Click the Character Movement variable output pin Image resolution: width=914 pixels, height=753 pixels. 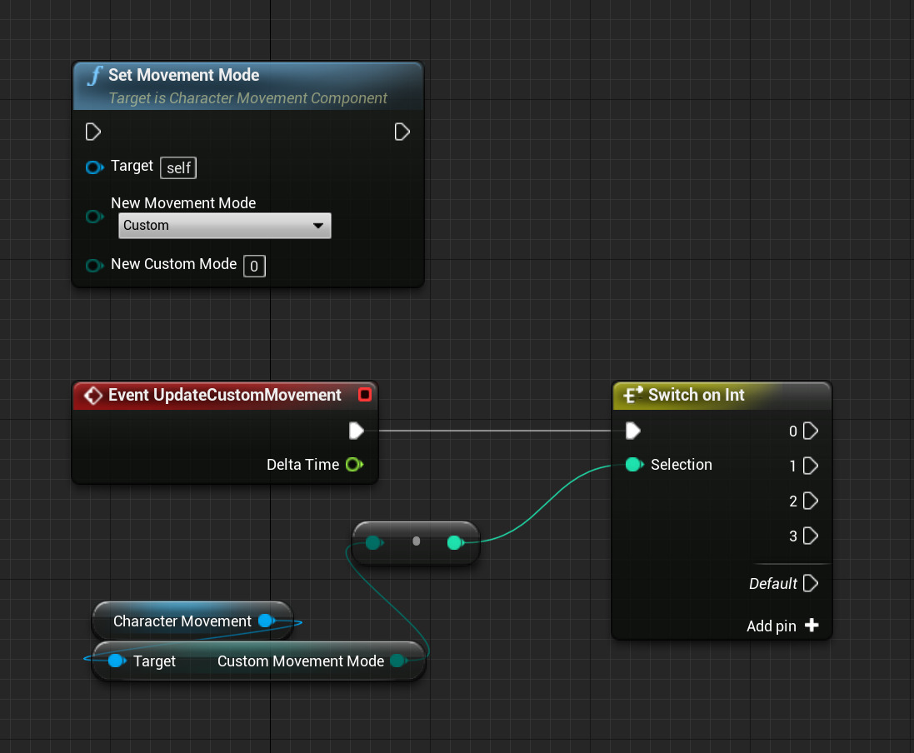coord(266,621)
